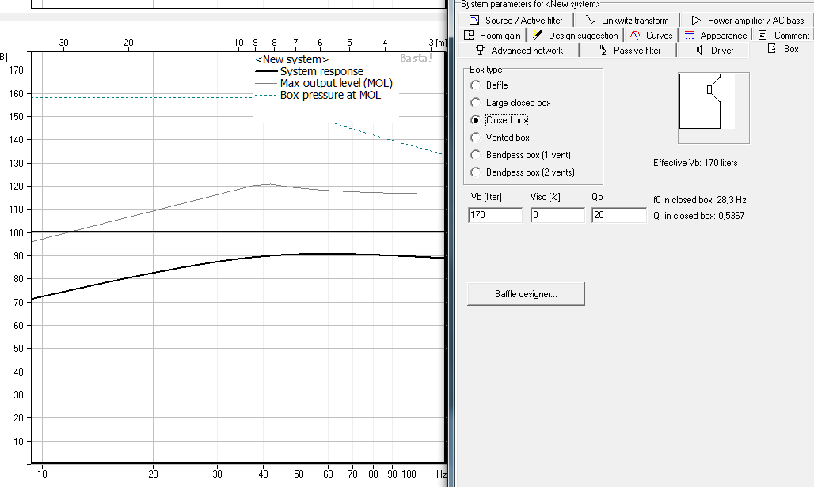Click the Linkwitz transform tab icon
Viewport: 814px width, 487px height.
(590, 21)
